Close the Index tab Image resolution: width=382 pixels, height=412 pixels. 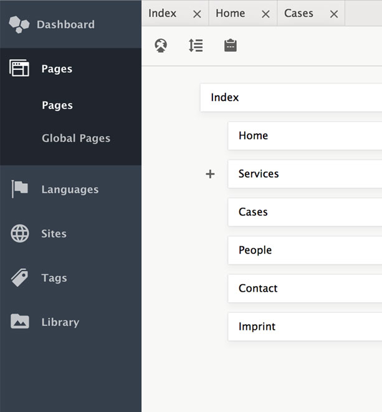pos(197,14)
